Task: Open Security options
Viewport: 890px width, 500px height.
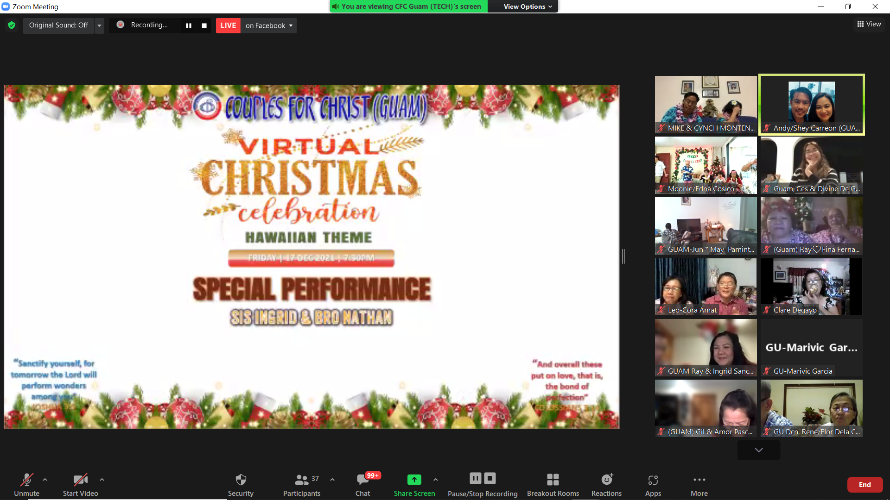Action: click(x=241, y=485)
